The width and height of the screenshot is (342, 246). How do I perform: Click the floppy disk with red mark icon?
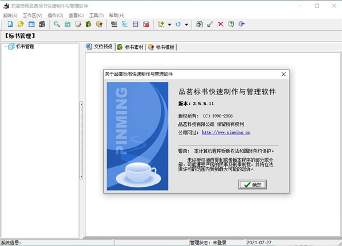146,24
